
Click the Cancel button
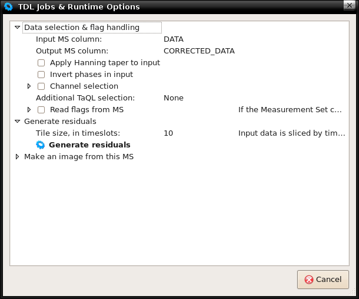pyautogui.click(x=323, y=280)
